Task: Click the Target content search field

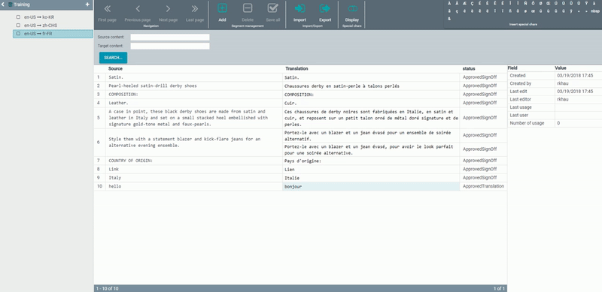Action: coord(170,46)
